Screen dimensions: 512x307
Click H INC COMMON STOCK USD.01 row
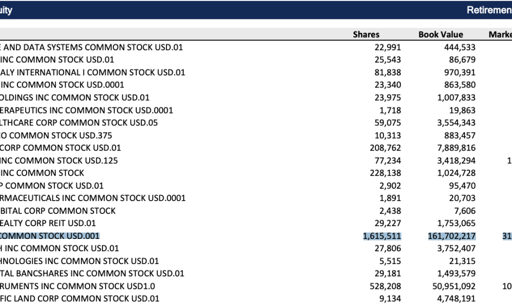click(59, 248)
